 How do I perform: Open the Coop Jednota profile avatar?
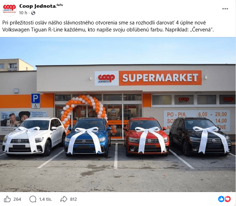(x=9, y=9)
